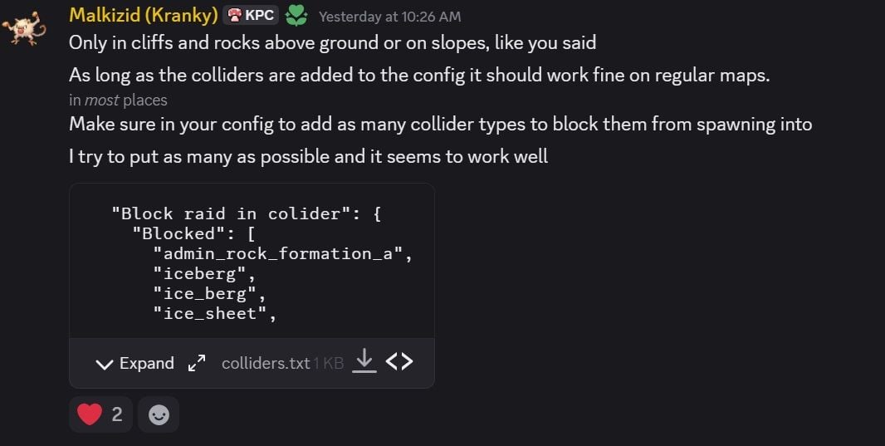Open file preview in full screen

[x=197, y=363]
